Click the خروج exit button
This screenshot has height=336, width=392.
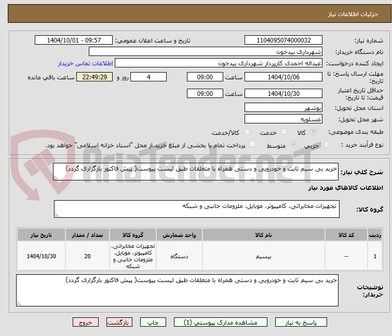click(x=86, y=323)
